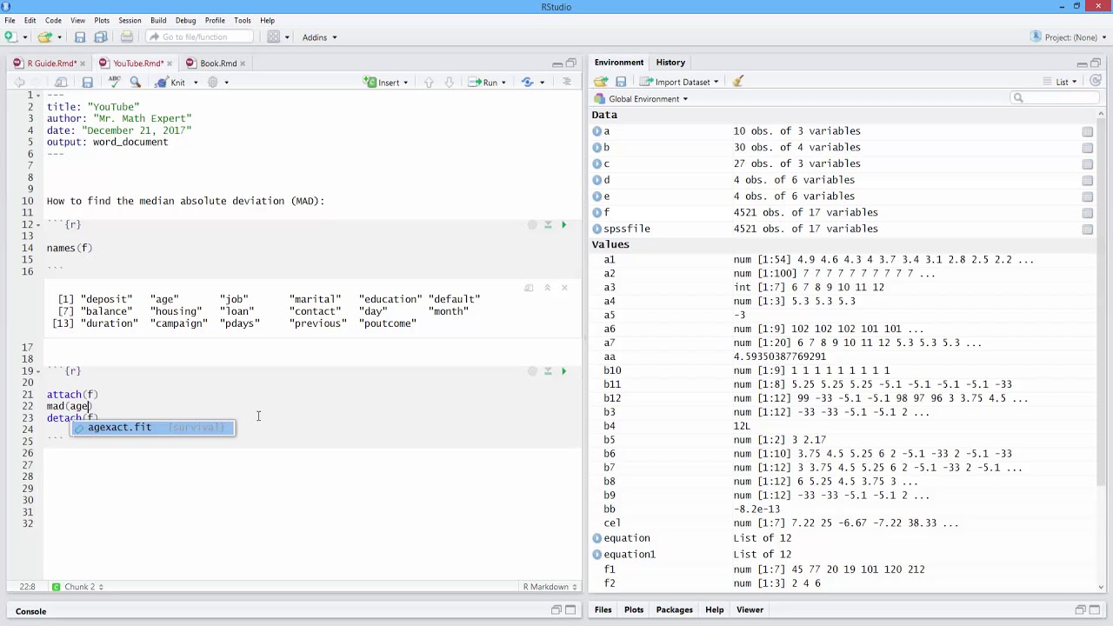Click Run button in editor toolbar
This screenshot has height=626, width=1113.
[x=483, y=82]
